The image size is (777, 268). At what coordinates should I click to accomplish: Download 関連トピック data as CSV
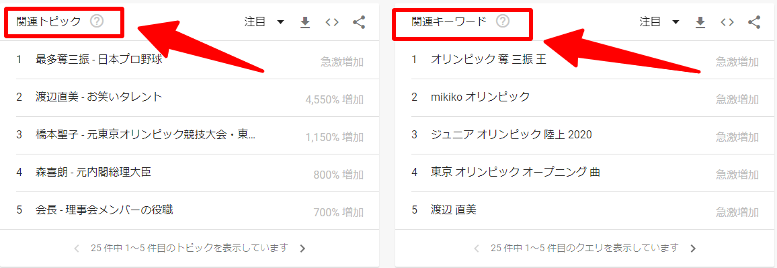pos(305,22)
